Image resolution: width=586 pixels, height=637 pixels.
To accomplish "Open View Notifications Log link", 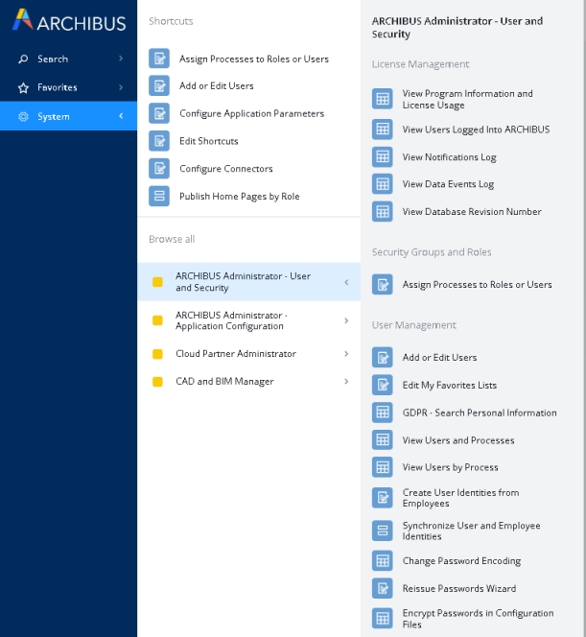I will click(x=449, y=157).
